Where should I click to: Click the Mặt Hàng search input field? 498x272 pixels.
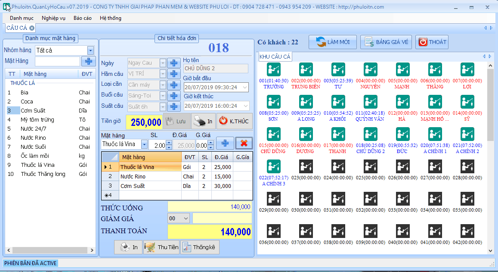[58, 61]
